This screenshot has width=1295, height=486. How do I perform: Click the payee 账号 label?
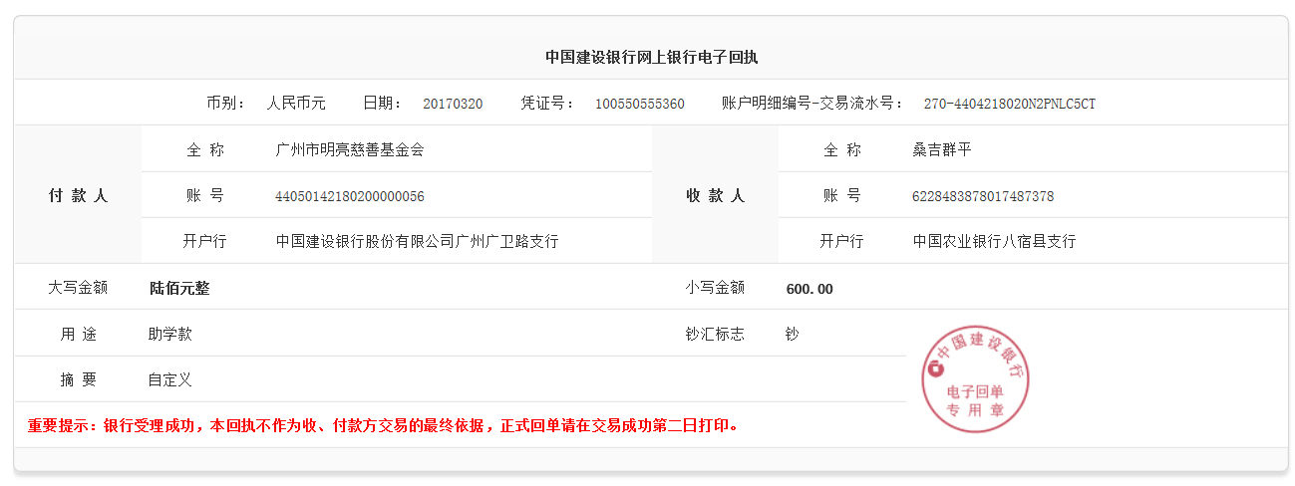point(841,195)
